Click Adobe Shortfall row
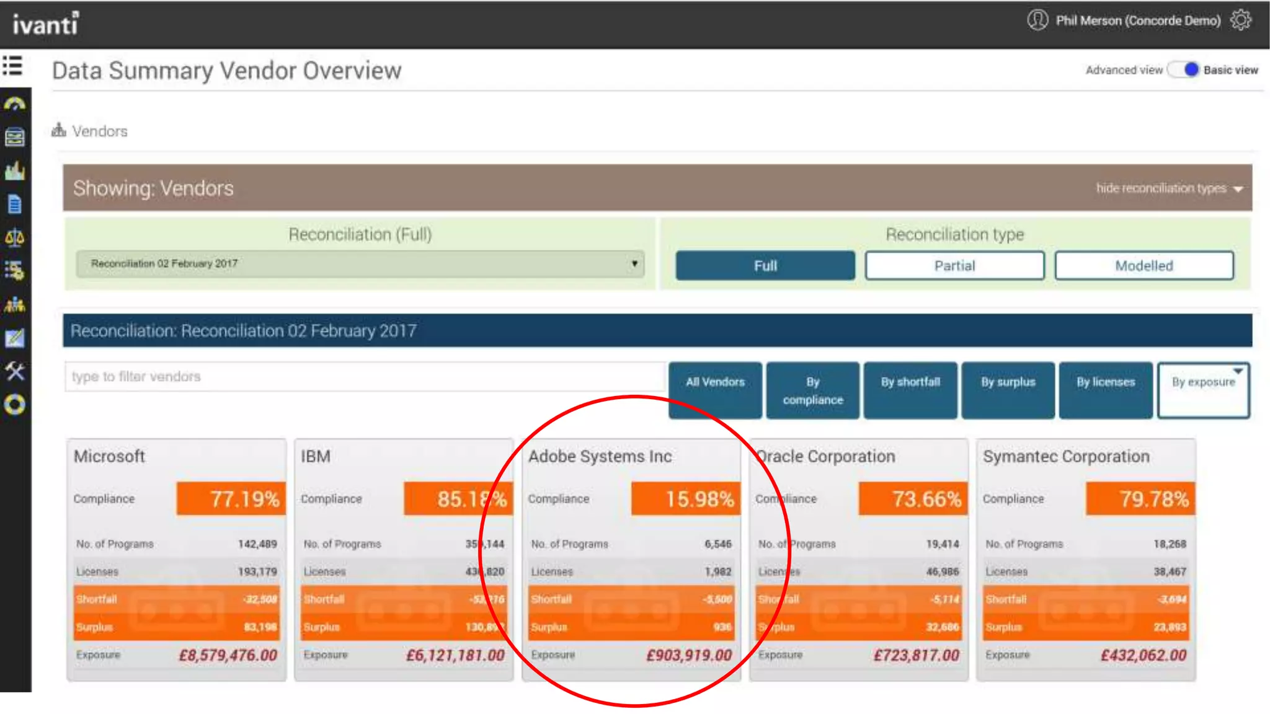 tap(631, 599)
